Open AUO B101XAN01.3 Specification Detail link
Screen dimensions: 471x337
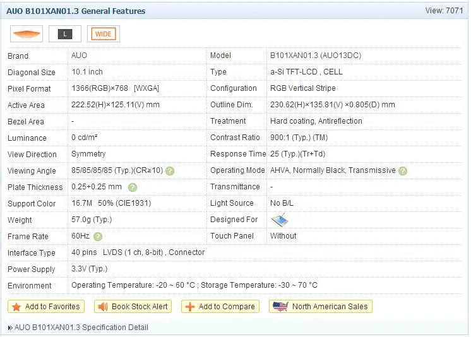coord(81,328)
